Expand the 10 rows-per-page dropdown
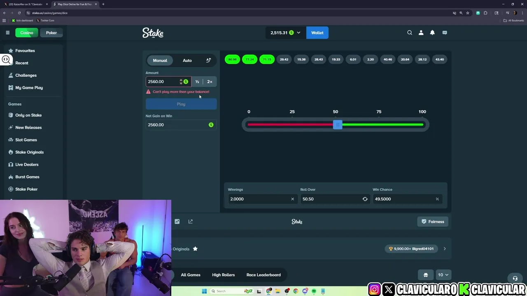This screenshot has height=296, width=527. (443, 275)
